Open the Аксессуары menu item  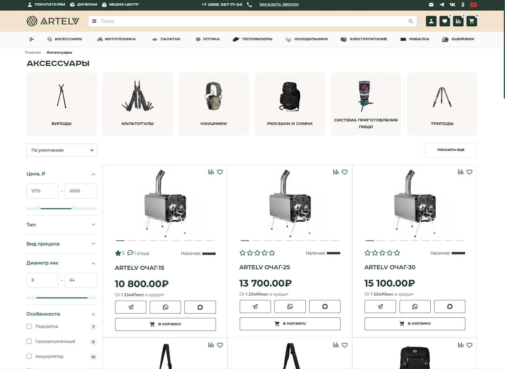coord(65,39)
